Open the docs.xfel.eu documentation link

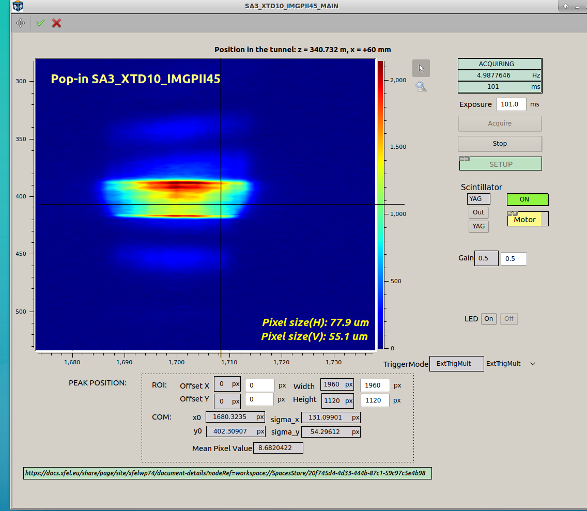point(227,473)
